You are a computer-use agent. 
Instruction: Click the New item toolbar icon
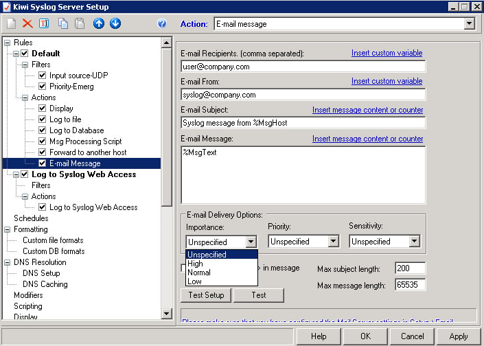tap(12, 23)
